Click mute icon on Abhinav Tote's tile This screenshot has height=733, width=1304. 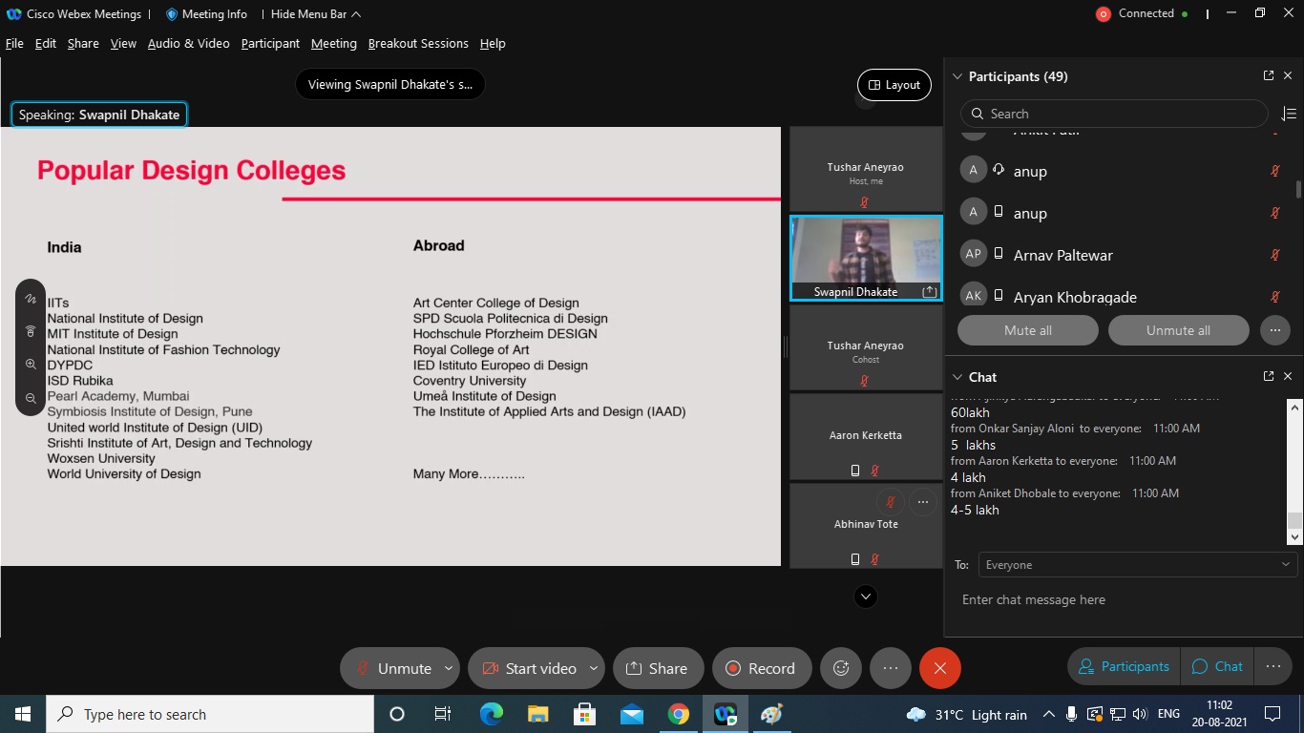click(890, 501)
